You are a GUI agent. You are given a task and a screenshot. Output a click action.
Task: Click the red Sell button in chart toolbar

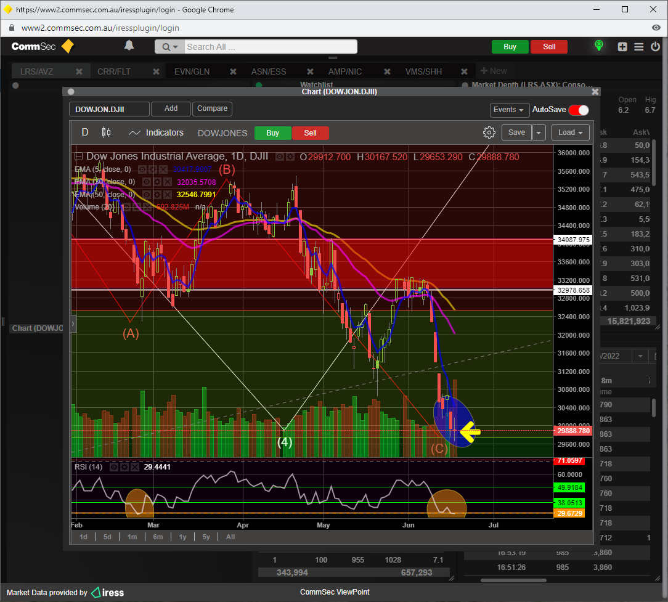(x=310, y=133)
